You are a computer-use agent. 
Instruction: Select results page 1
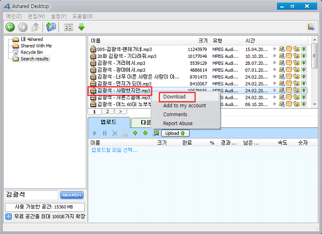(x=94, y=112)
